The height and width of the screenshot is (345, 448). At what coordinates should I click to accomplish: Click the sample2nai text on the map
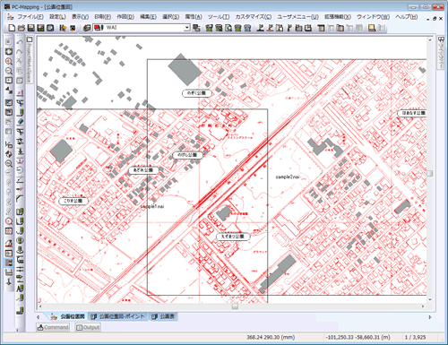(x=287, y=177)
